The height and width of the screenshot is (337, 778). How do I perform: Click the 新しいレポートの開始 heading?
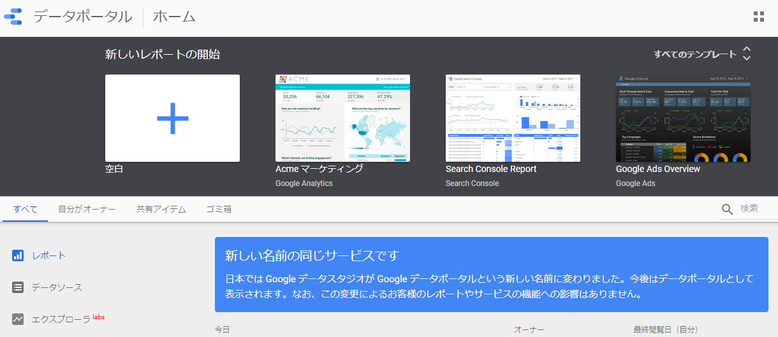pyautogui.click(x=163, y=55)
